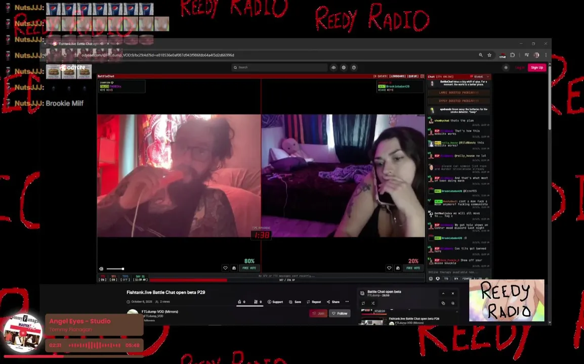Toggle the SFX ON indicator
584x364 pixels.
click(x=113, y=278)
